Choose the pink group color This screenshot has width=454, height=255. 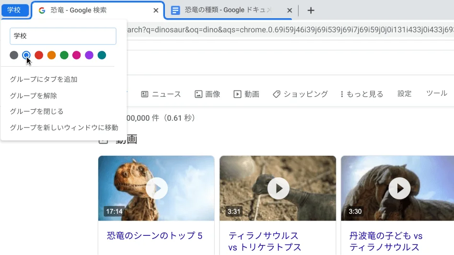[77, 55]
